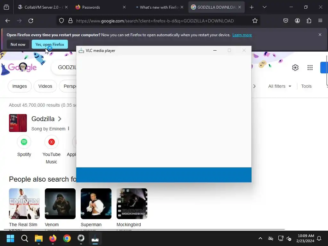Save the page to Pocket
Screen dimensions: 328x246
click(x=285, y=21)
